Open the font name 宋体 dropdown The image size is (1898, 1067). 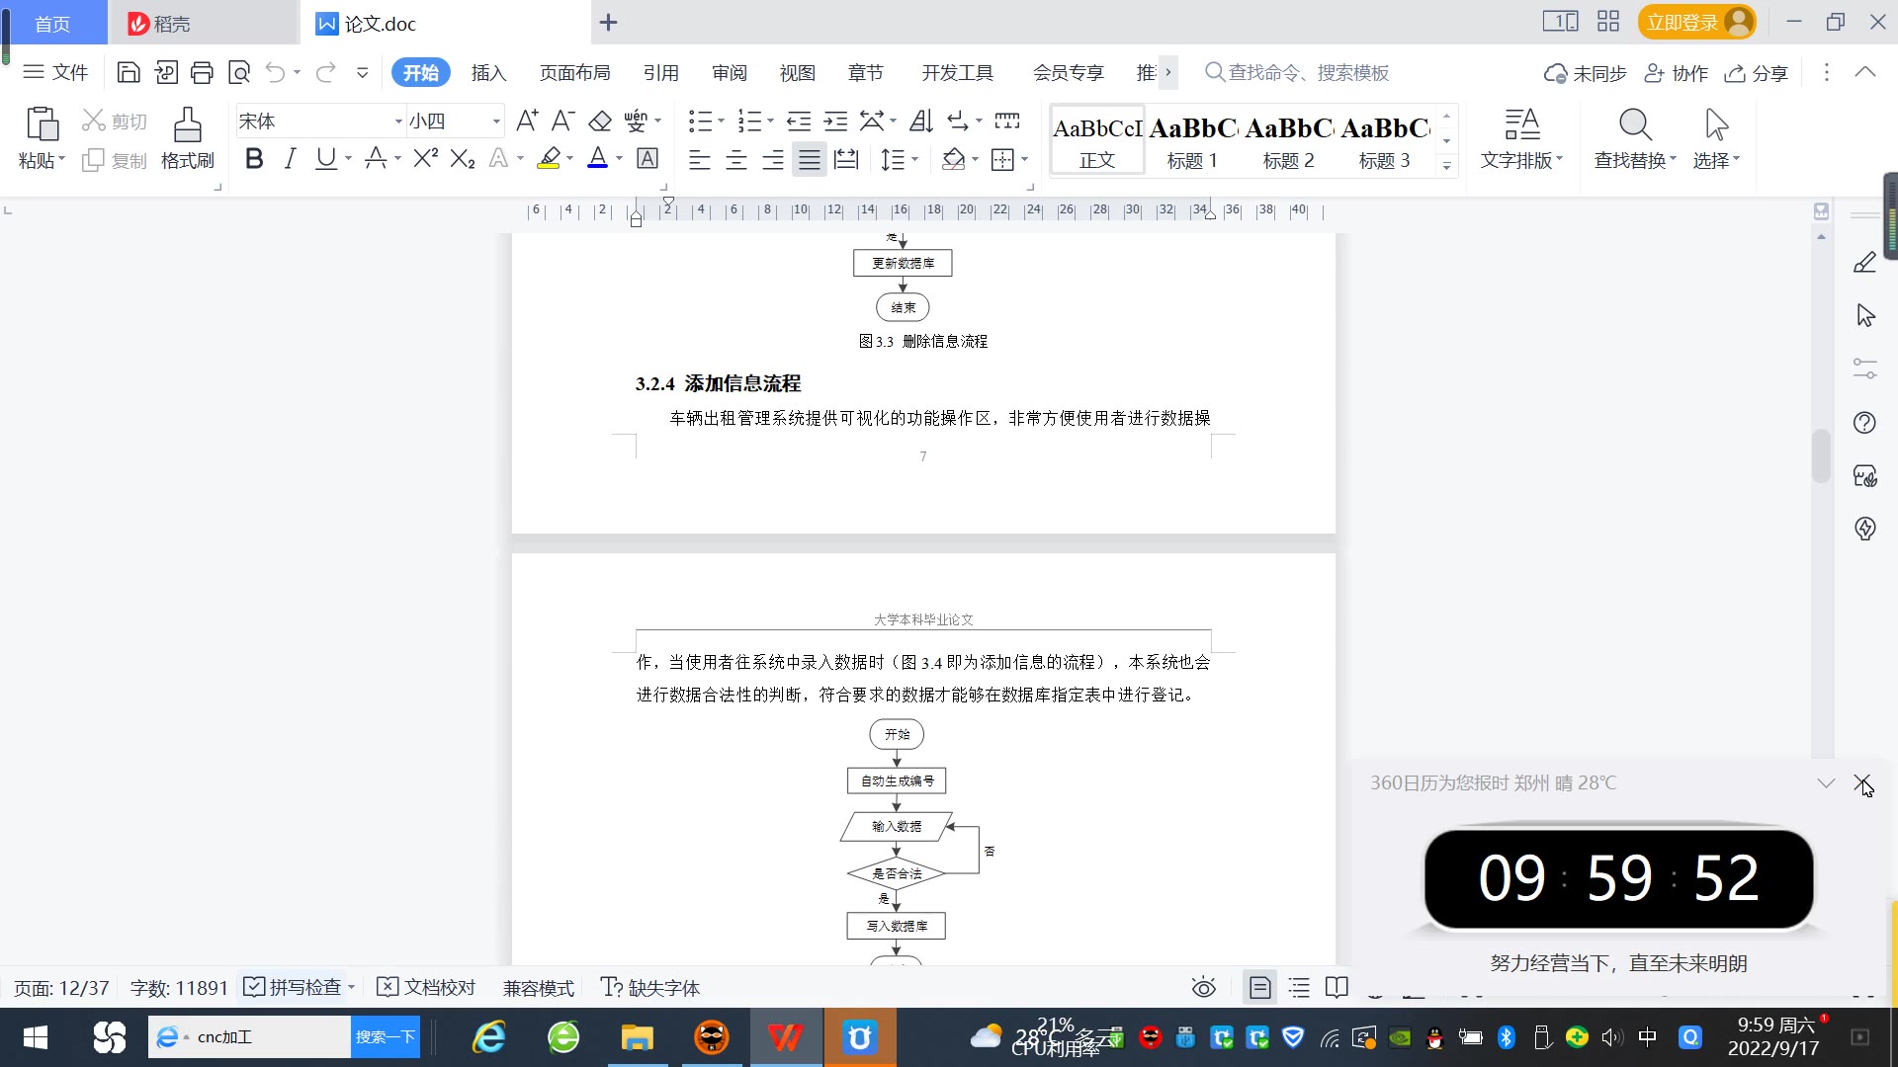point(398,122)
